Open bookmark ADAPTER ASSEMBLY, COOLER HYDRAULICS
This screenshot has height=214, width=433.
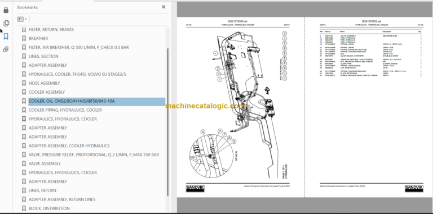tap(69, 146)
